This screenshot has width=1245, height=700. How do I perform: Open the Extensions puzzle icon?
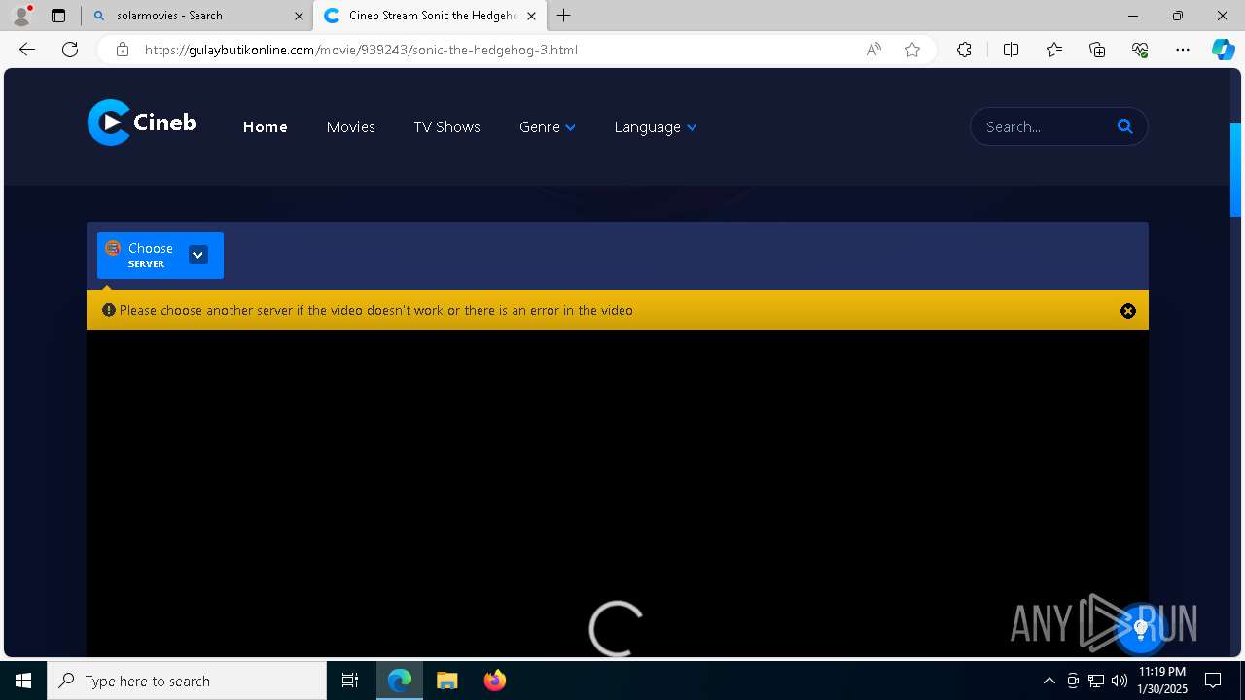click(x=964, y=50)
